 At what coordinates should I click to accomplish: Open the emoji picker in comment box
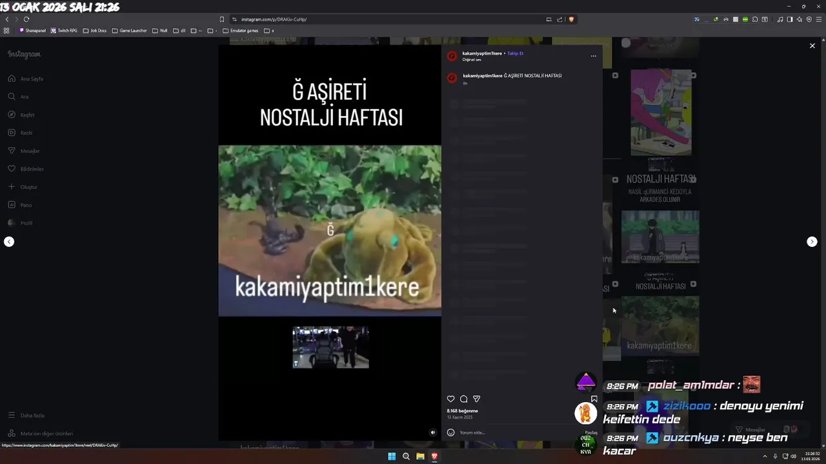pos(450,432)
